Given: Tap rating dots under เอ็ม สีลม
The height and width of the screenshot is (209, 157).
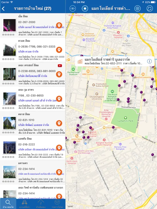Looking at the screenshot, I should pos(8,35).
